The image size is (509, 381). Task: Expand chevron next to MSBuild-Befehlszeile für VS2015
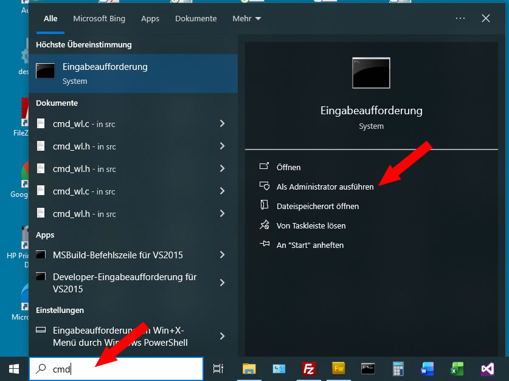pyautogui.click(x=222, y=255)
